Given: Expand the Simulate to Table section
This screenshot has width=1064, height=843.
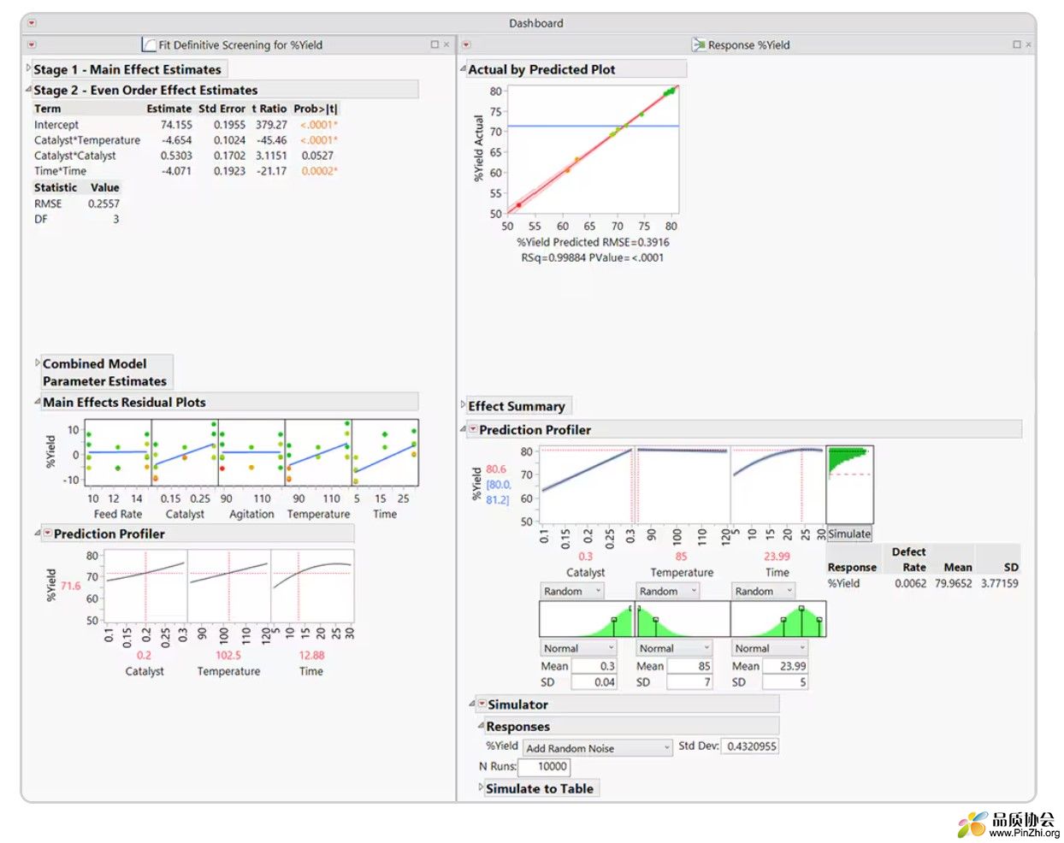Looking at the screenshot, I should click(481, 787).
